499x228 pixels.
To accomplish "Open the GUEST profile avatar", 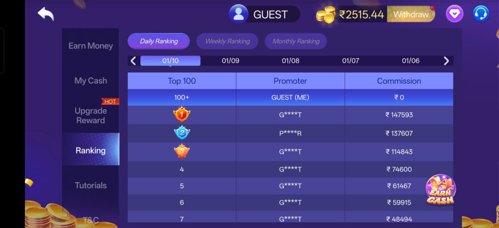I will [239, 14].
